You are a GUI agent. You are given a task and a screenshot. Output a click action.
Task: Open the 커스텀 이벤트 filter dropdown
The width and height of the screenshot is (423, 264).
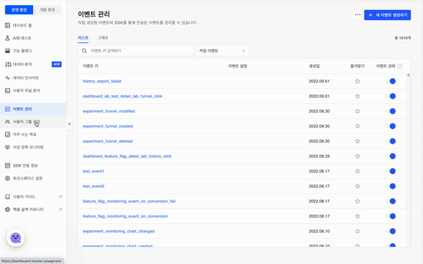click(x=222, y=51)
